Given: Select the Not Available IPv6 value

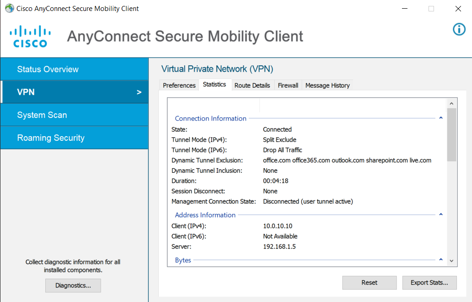Looking at the screenshot, I should click(x=280, y=236).
